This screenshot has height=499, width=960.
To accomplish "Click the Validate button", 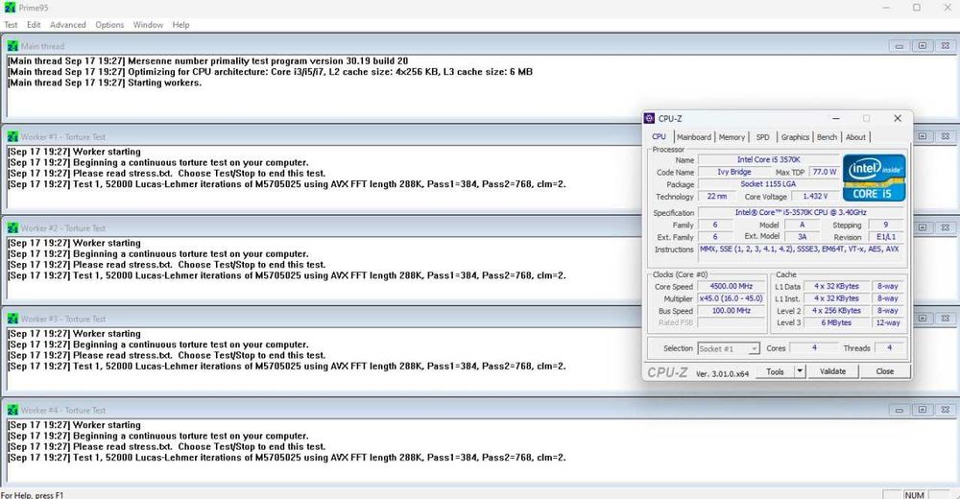I will pos(832,371).
